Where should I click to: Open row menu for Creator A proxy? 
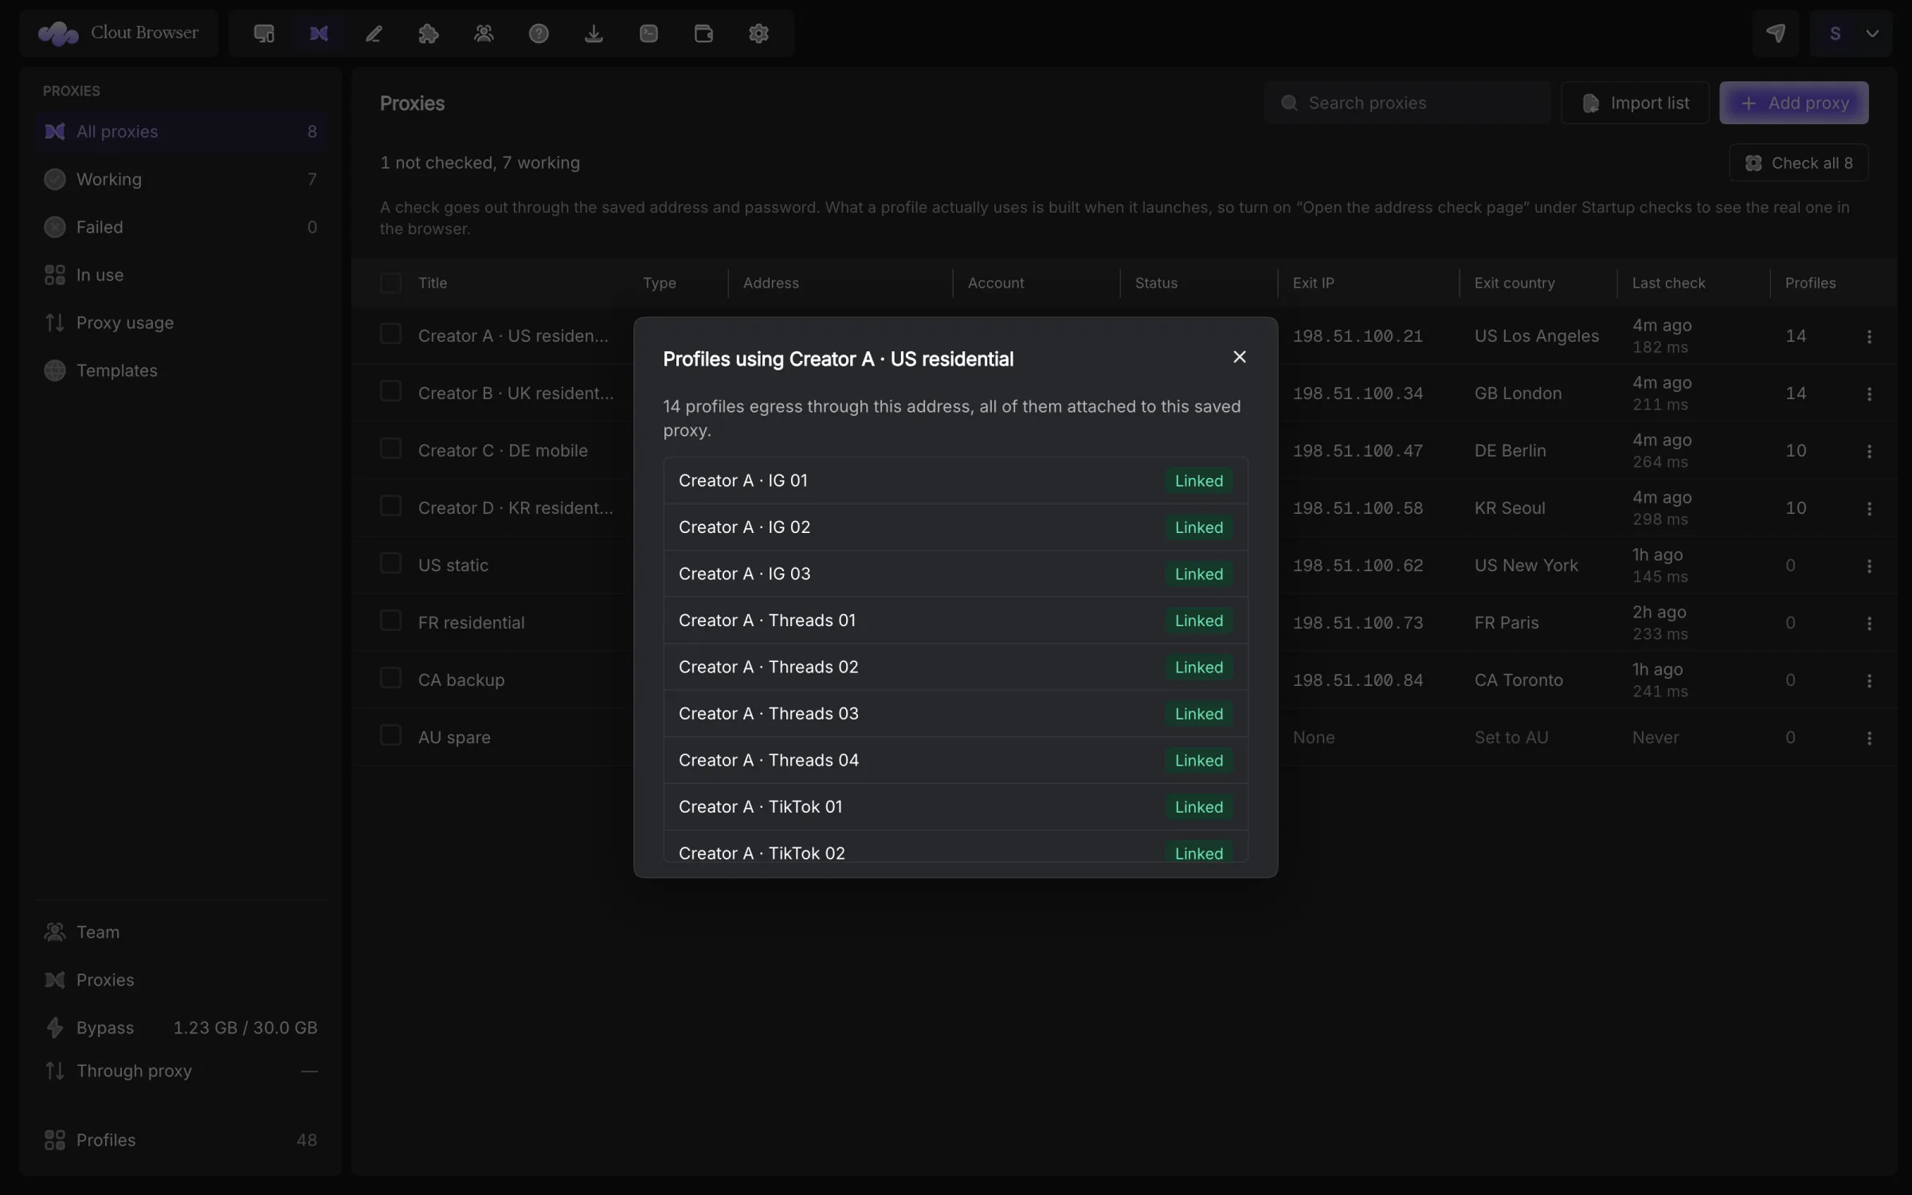(x=1869, y=336)
